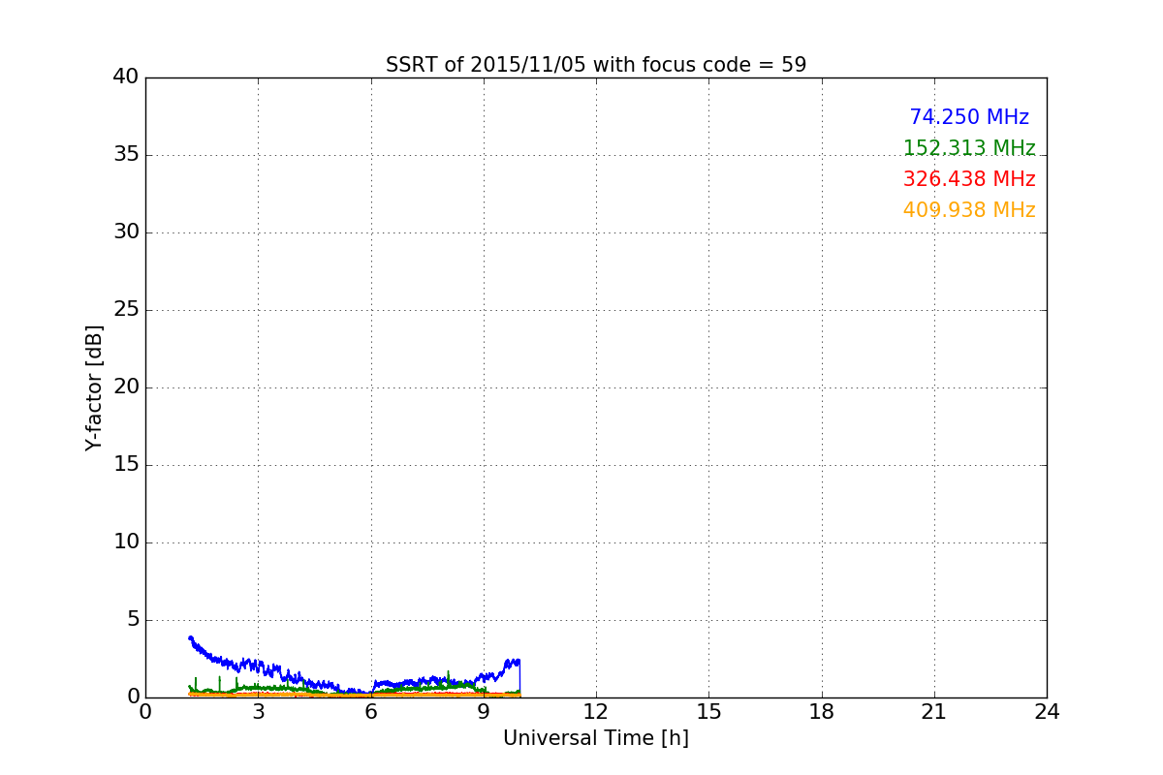This screenshot has height=775, width=1163.
Task: Select the 326.438 MHz legend label
Action: click(969, 179)
